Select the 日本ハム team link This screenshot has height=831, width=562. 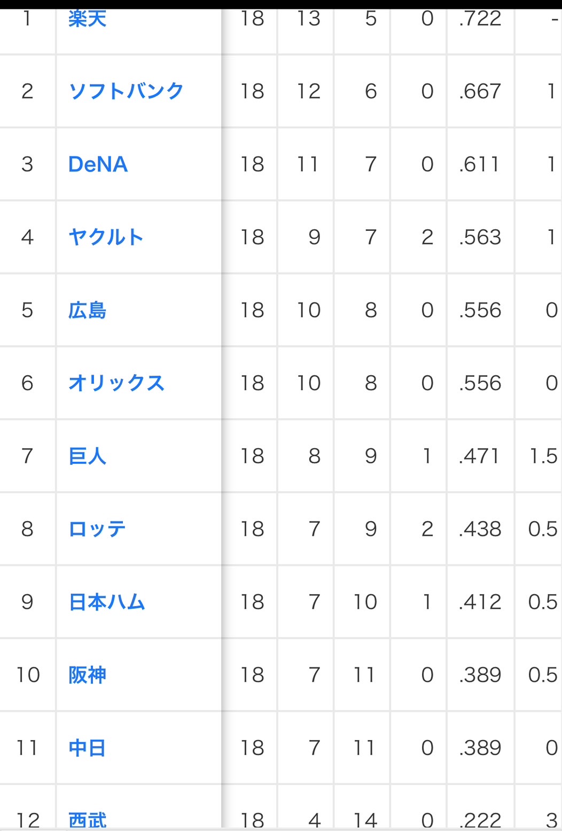(107, 602)
